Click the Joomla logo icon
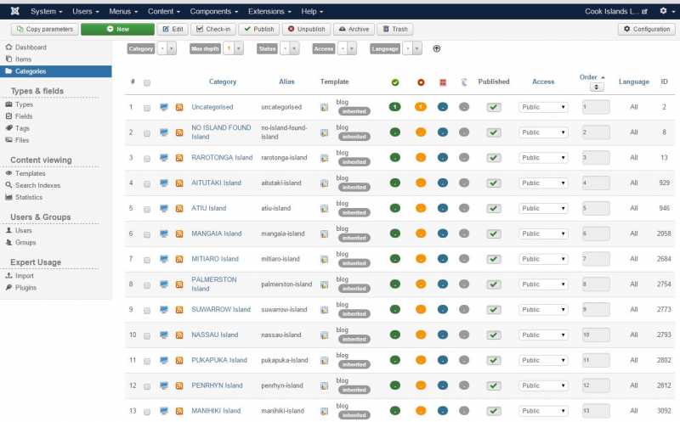The height and width of the screenshot is (422, 680). (13, 11)
